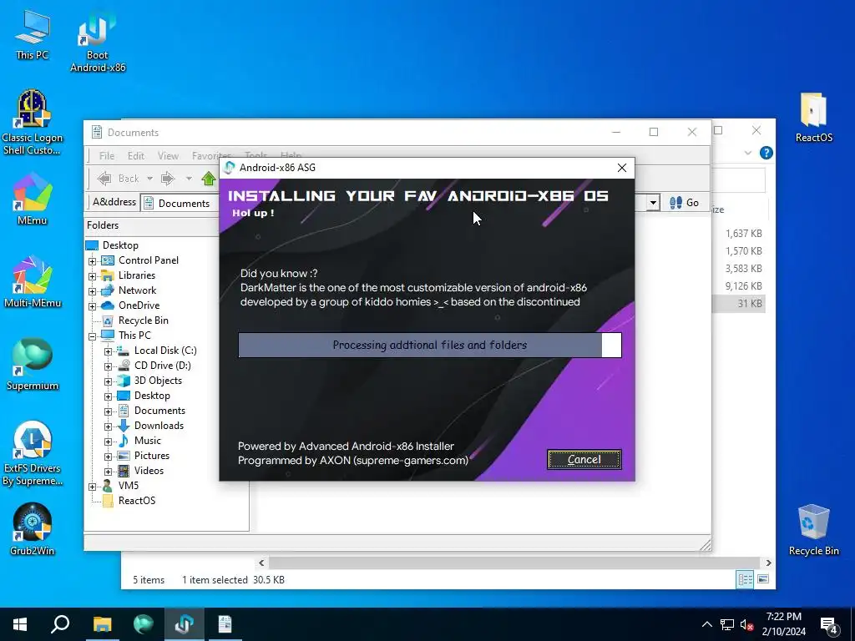Expand Network tree node
The image size is (855, 641).
tap(92, 291)
